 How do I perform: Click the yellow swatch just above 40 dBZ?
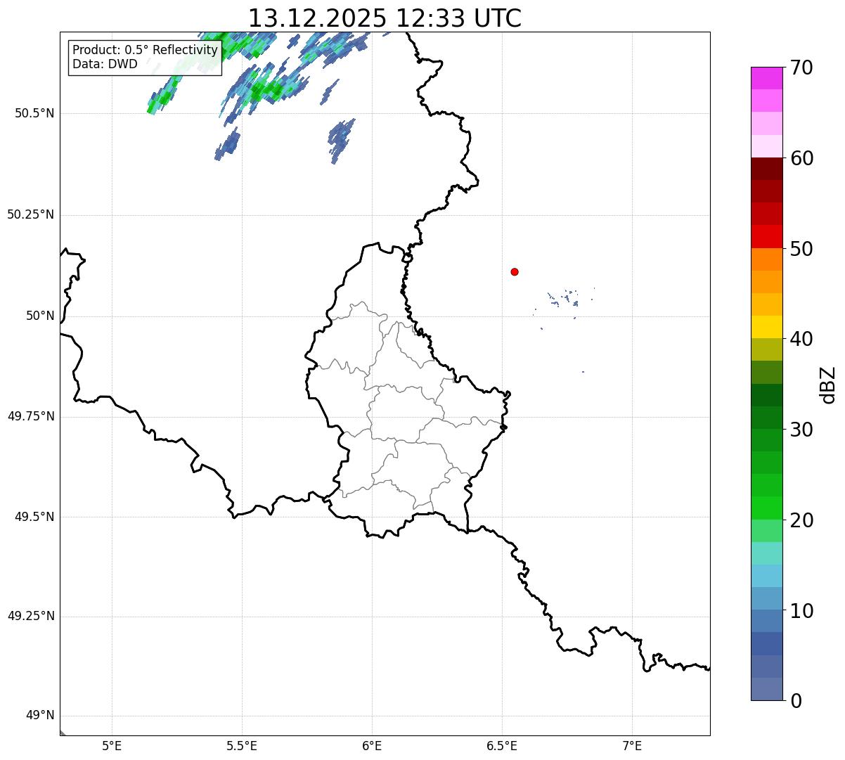[x=766, y=328]
